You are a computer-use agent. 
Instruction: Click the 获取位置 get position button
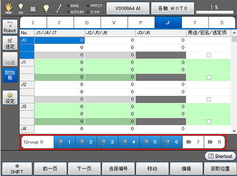pos(220,169)
